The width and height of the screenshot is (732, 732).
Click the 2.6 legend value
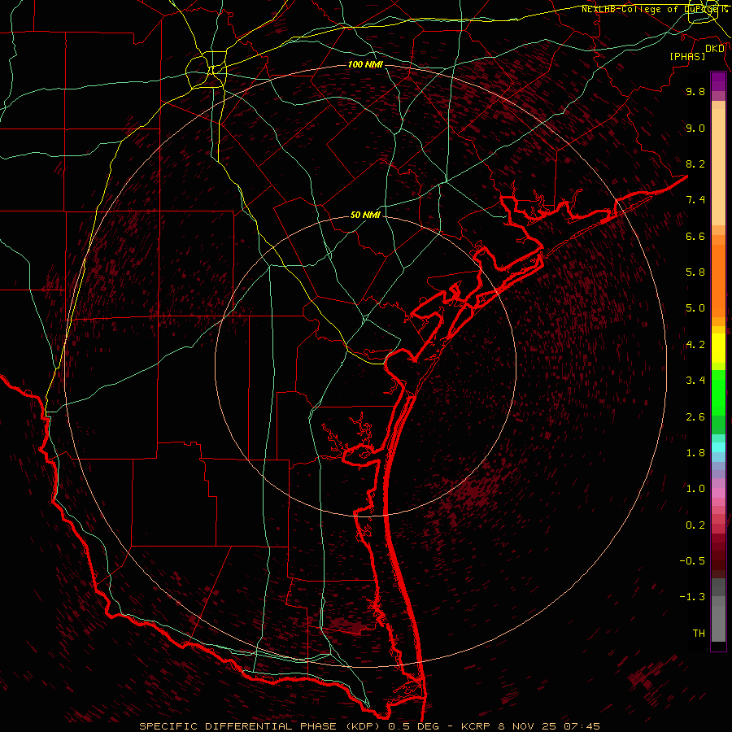tap(695, 417)
